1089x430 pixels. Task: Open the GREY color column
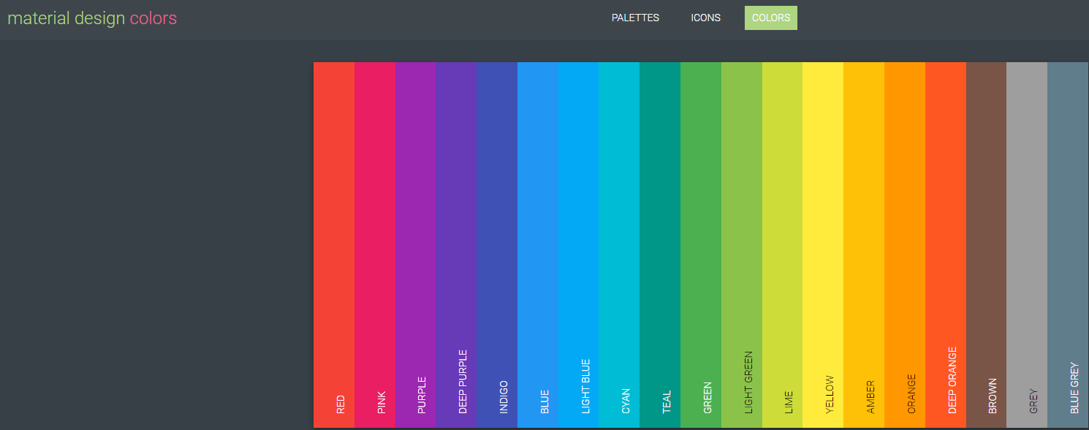pyautogui.click(x=1027, y=245)
